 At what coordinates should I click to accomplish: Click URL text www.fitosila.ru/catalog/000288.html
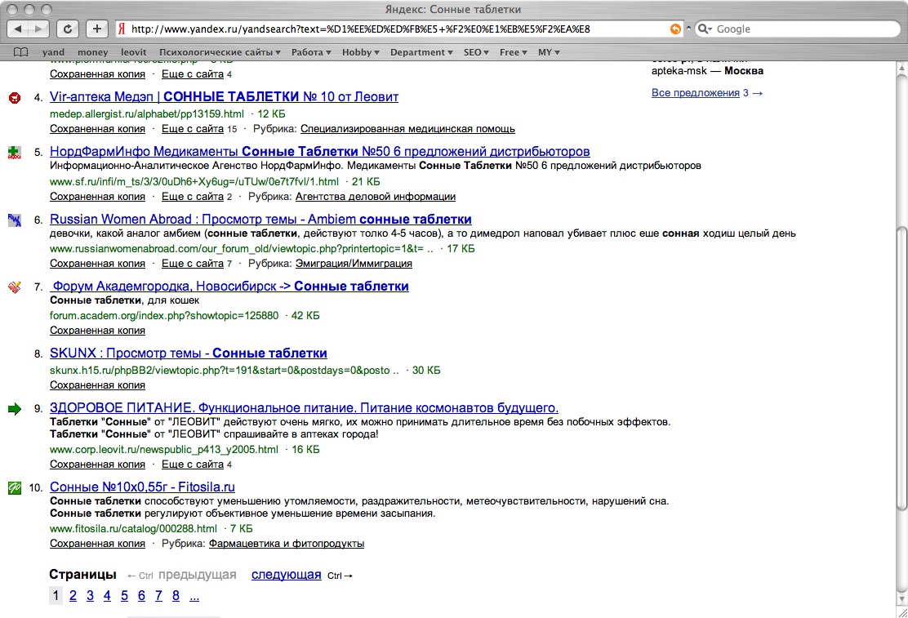(x=133, y=528)
